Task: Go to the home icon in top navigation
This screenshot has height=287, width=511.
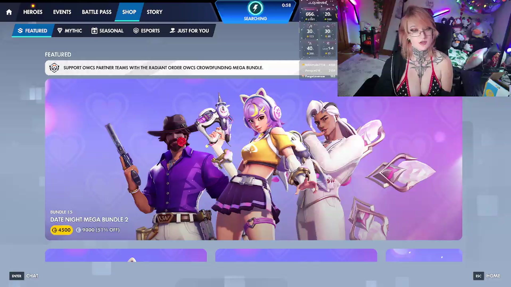Action: (x=9, y=12)
